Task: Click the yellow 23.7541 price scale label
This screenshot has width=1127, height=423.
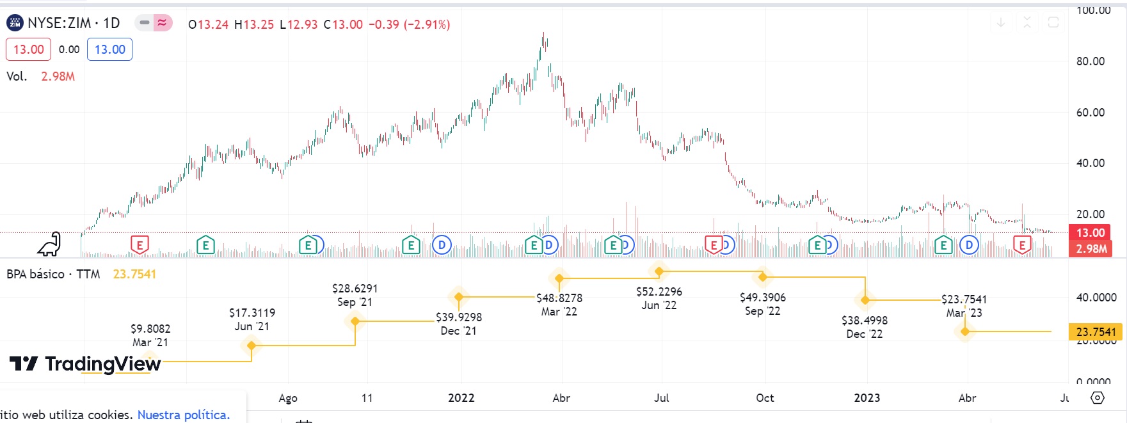Action: pyautogui.click(x=1096, y=331)
